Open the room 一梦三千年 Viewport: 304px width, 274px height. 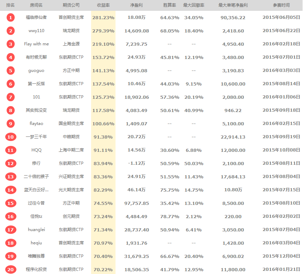[x=36, y=137]
